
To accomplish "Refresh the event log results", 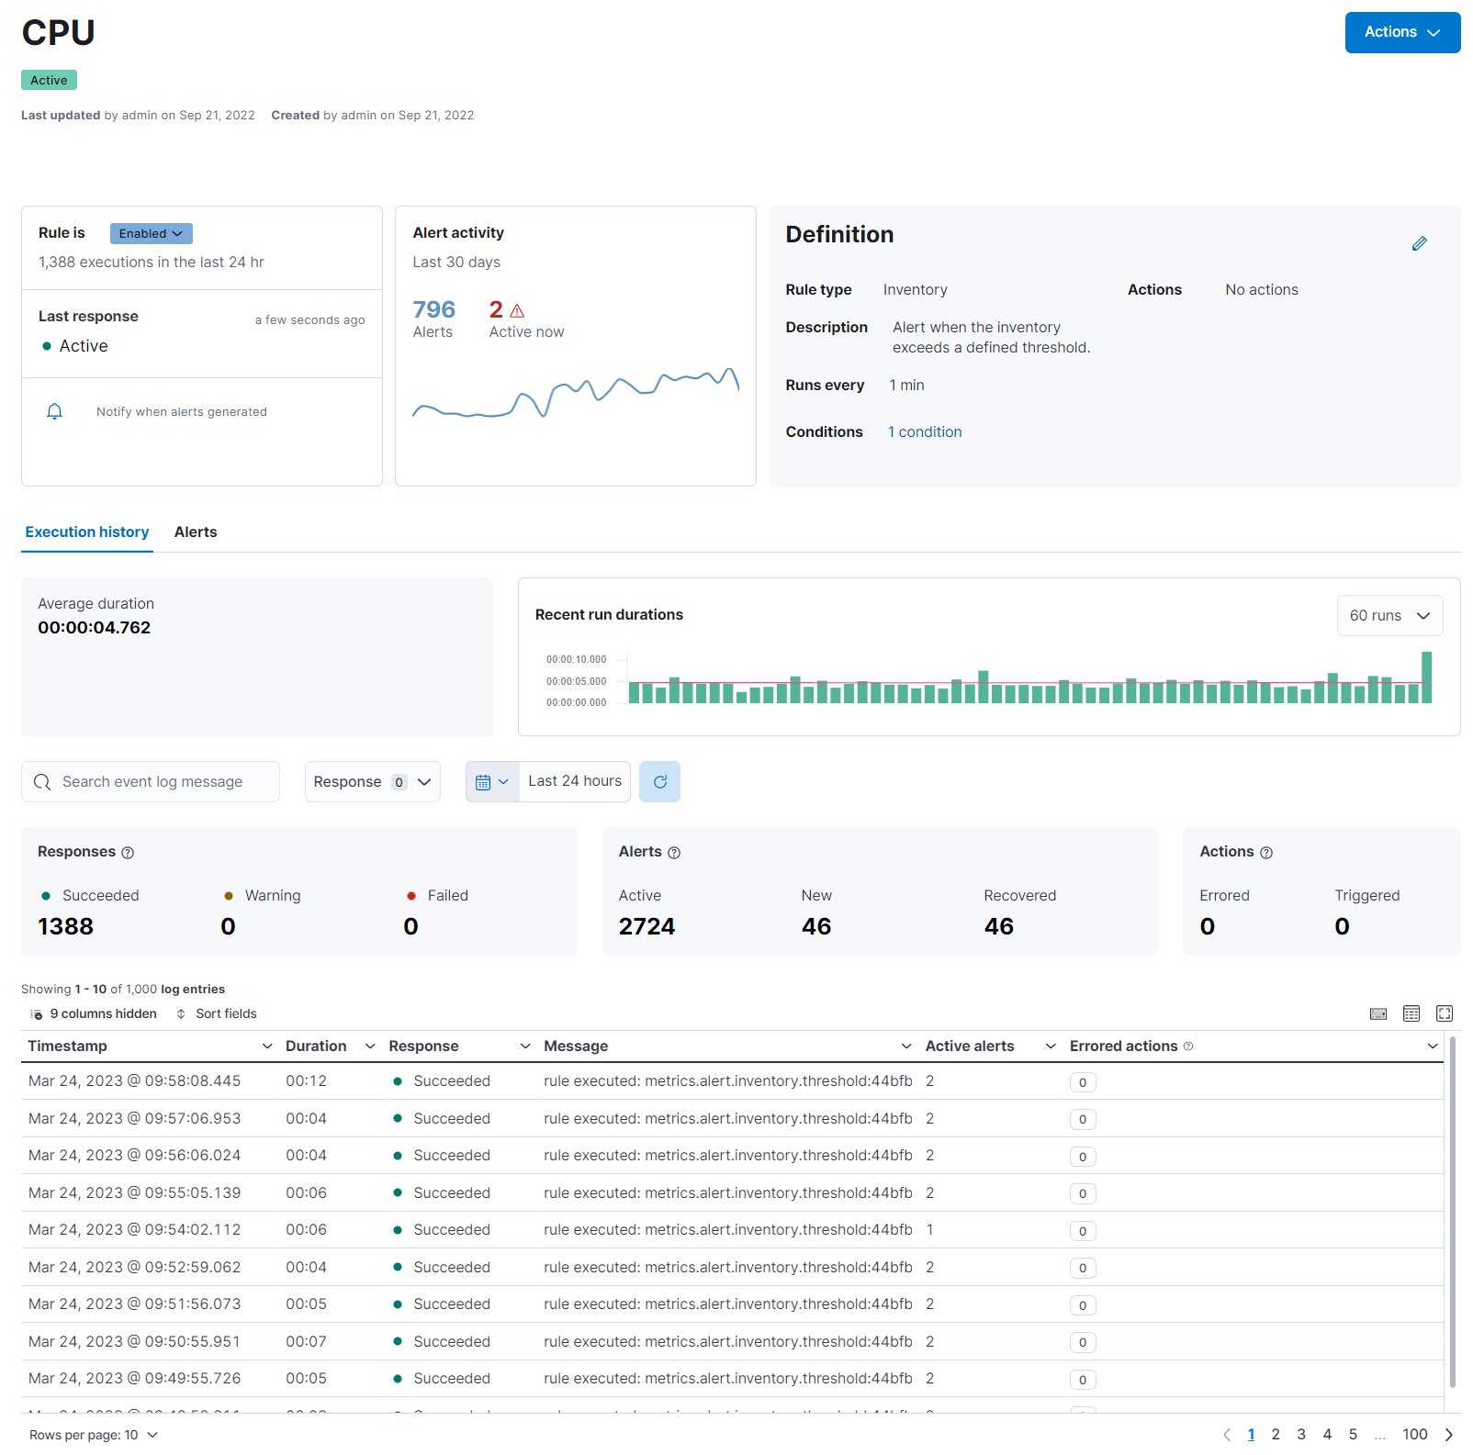I will pos(659,781).
